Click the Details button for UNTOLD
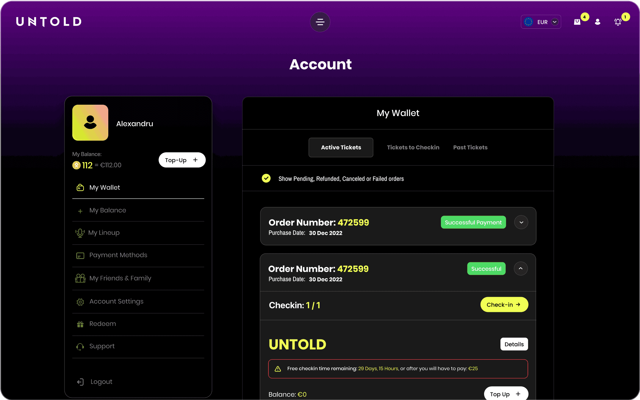The image size is (640, 400). [x=514, y=344]
